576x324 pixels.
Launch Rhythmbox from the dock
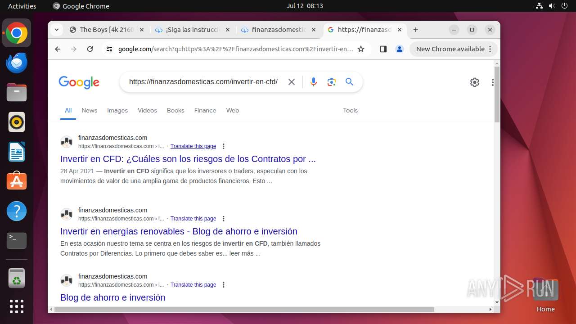[17, 122]
